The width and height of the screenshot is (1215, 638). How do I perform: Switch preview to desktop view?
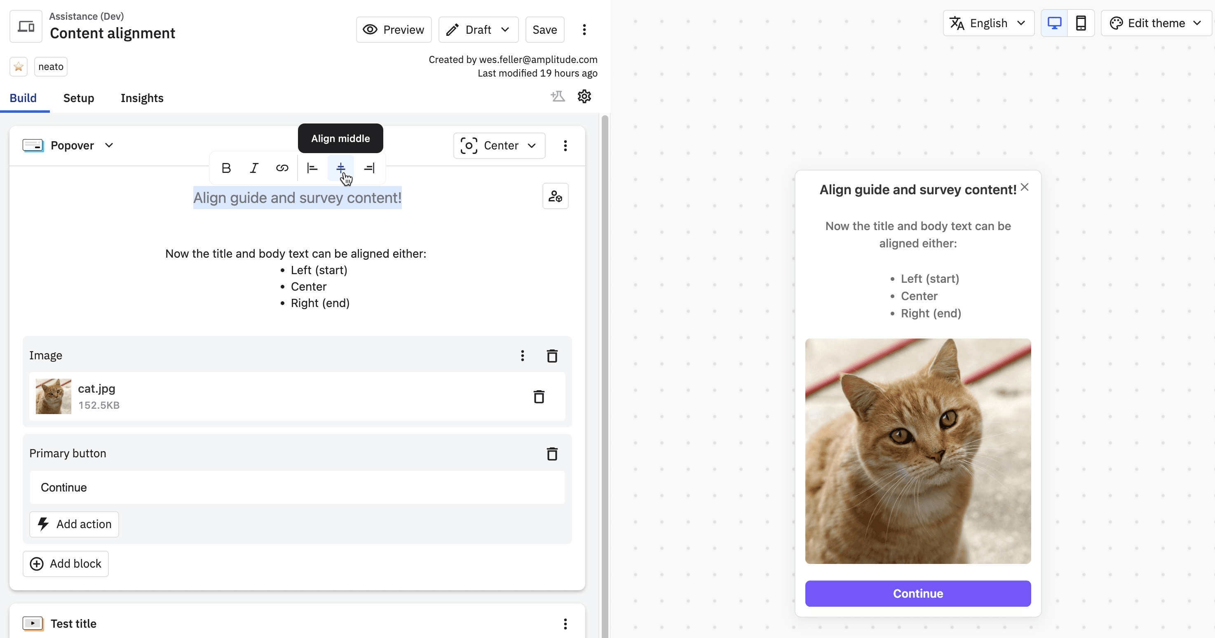tap(1054, 23)
